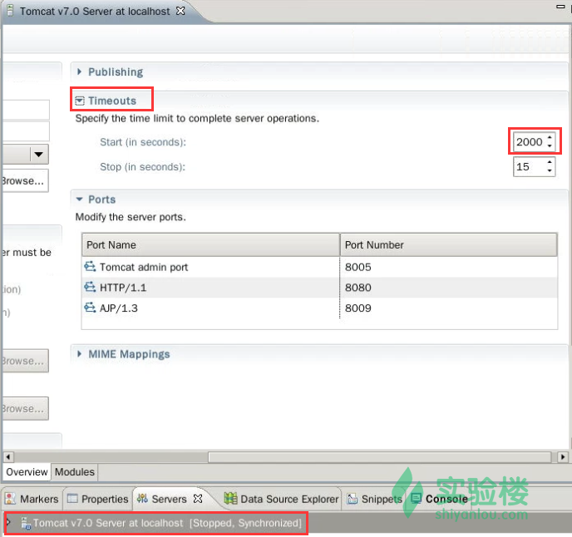Click the scrollbar right arrow
This screenshot has height=537, width=572.
point(563,456)
